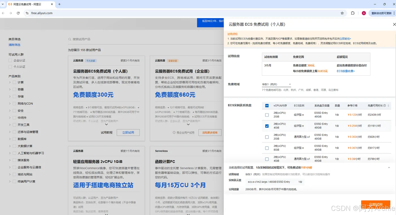Close the 云服务器 ECS 免费试用 panel

click(x=394, y=25)
